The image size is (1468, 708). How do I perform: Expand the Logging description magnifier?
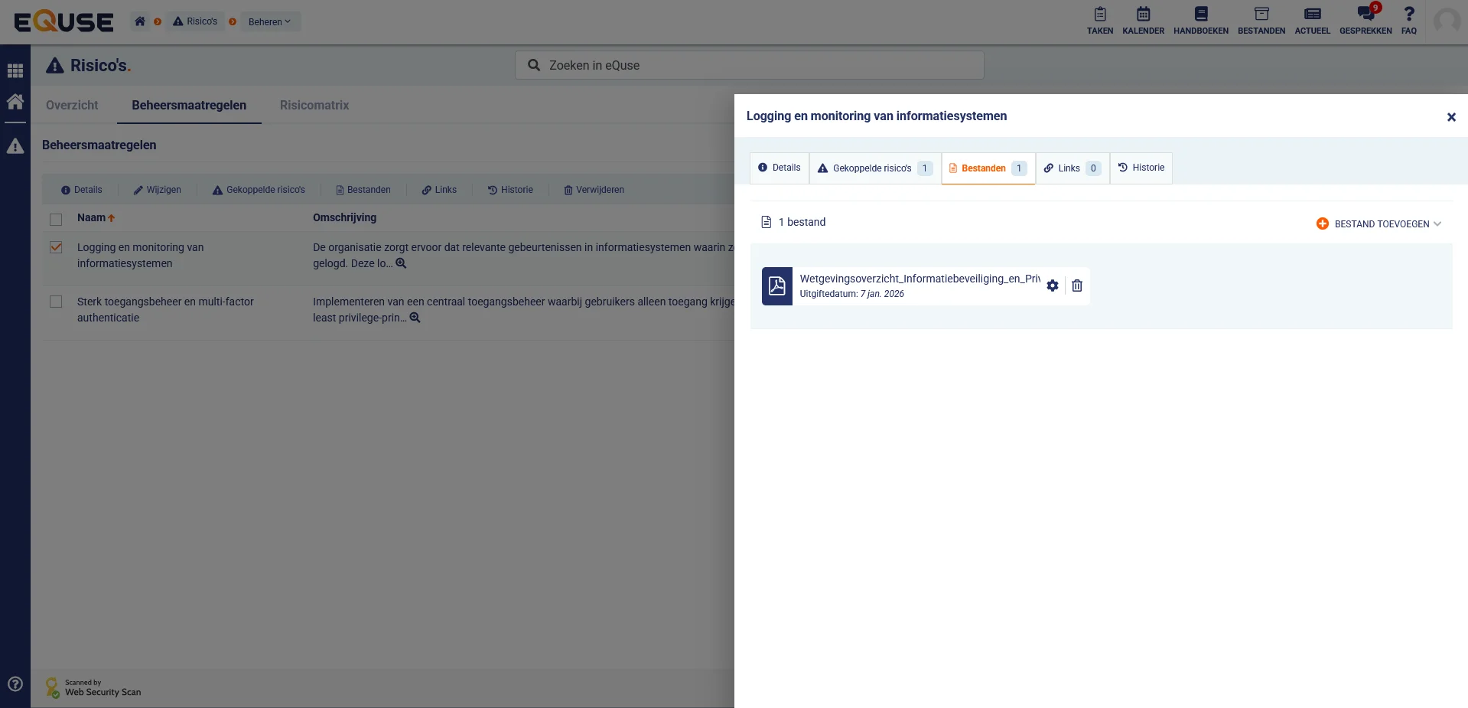[x=401, y=263]
